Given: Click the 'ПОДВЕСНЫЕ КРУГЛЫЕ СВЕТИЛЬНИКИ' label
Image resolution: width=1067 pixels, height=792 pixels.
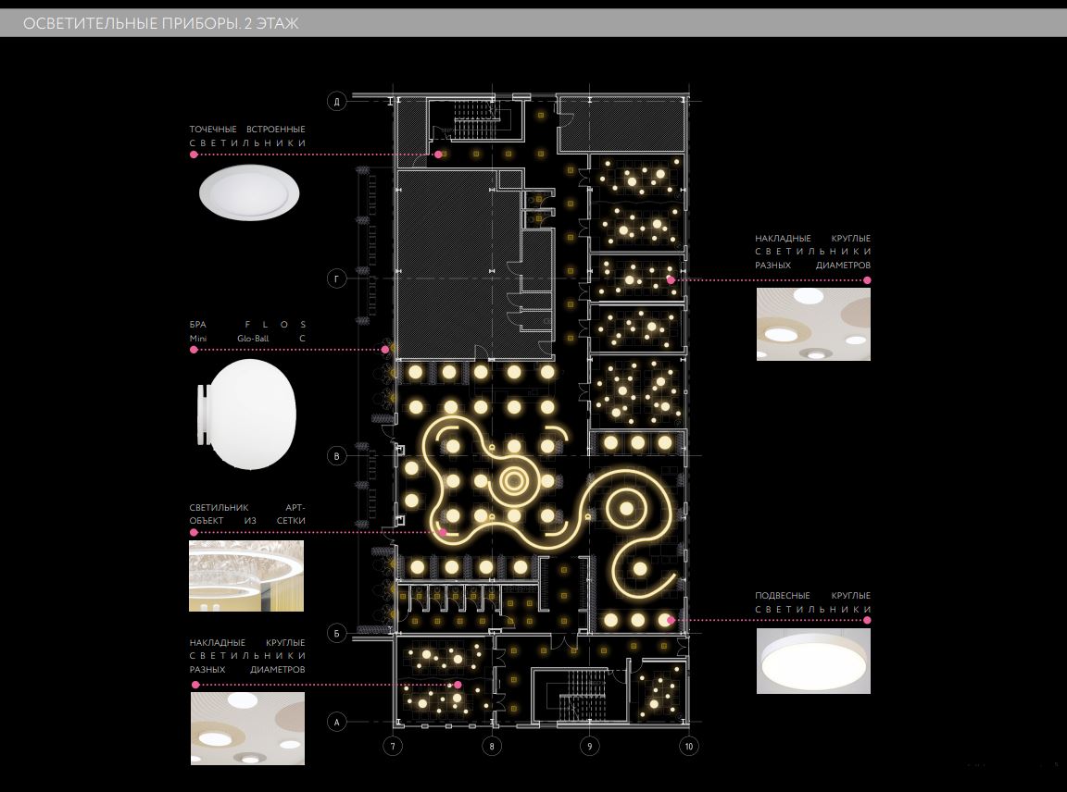Looking at the screenshot, I should click(812, 602).
